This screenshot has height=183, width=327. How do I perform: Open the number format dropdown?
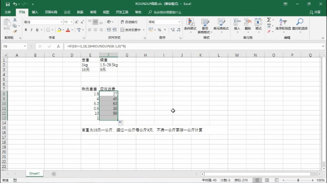[179, 22]
